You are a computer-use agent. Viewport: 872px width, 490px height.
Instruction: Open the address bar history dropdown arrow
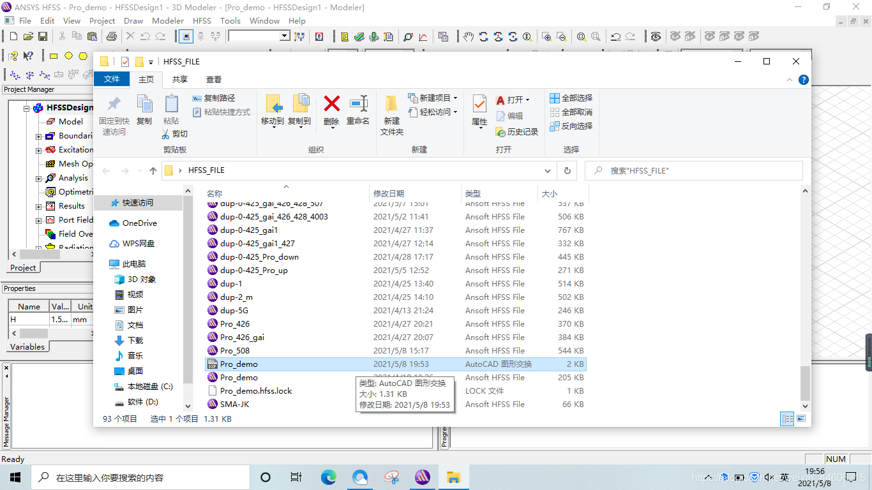[x=548, y=170]
